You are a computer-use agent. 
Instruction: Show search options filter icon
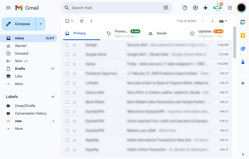tap(166, 7)
